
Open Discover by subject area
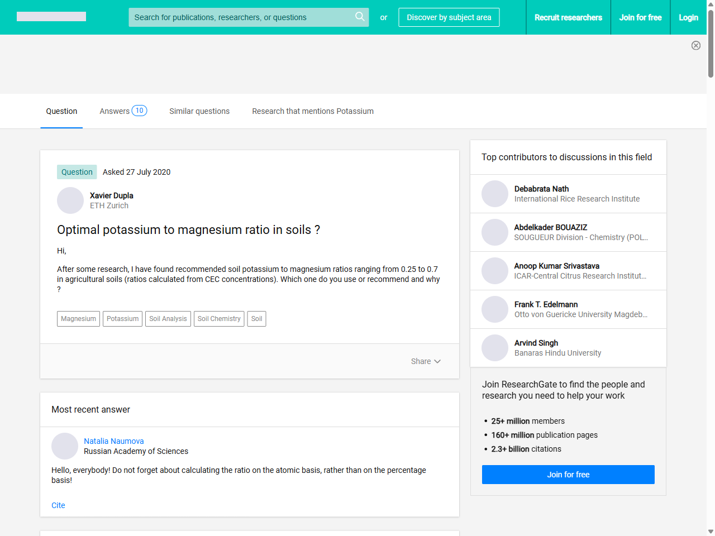point(449,17)
